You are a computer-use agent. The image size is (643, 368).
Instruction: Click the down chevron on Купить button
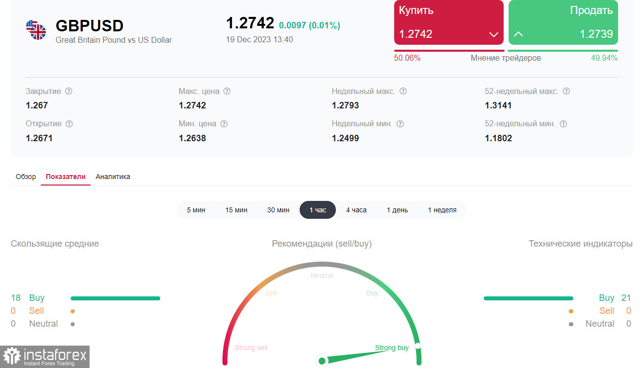[494, 34]
